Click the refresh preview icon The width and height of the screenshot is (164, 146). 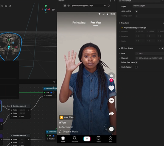(x=109, y=5)
